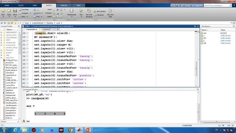The width and height of the screenshot is (236, 133).
Task: Click the fx icon in Command Window
Action: click(24, 121)
